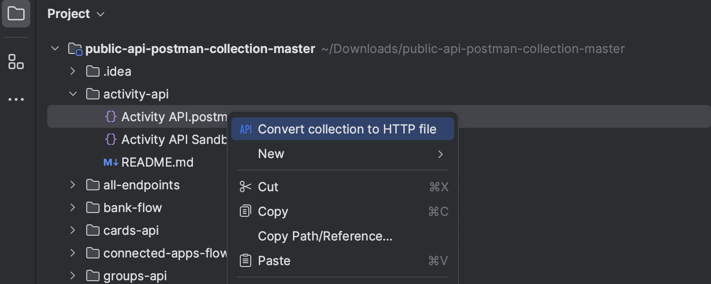The image size is (711, 284).
Task: Open the New submenu
Action: coord(343,154)
